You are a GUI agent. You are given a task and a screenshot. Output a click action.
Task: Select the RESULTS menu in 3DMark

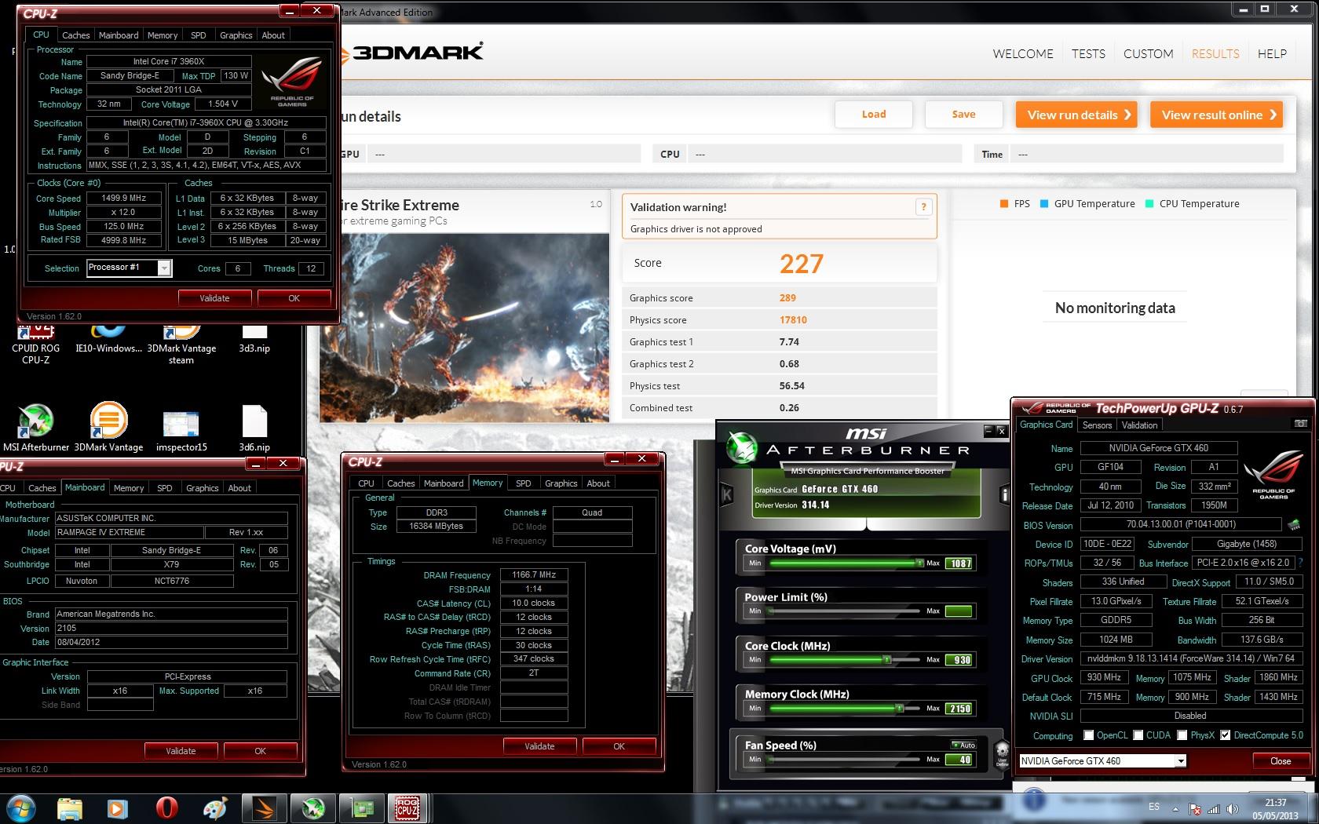click(1215, 53)
